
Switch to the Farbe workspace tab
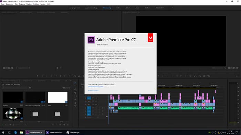[x=118, y=8]
